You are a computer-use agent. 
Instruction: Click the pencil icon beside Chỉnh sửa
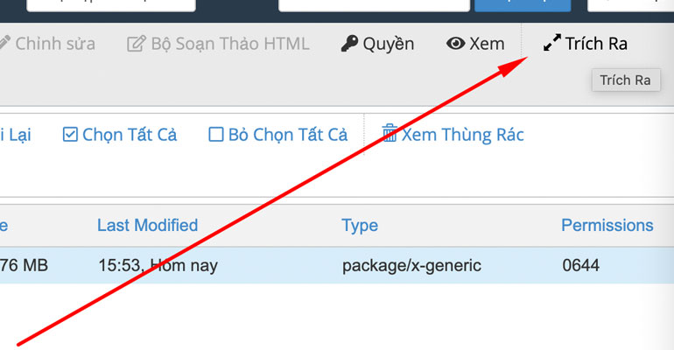(x=4, y=43)
